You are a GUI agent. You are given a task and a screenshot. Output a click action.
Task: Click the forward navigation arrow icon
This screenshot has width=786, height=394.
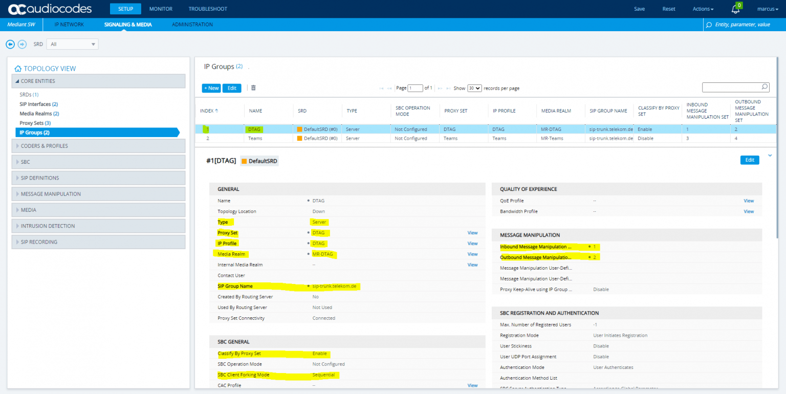pos(22,45)
